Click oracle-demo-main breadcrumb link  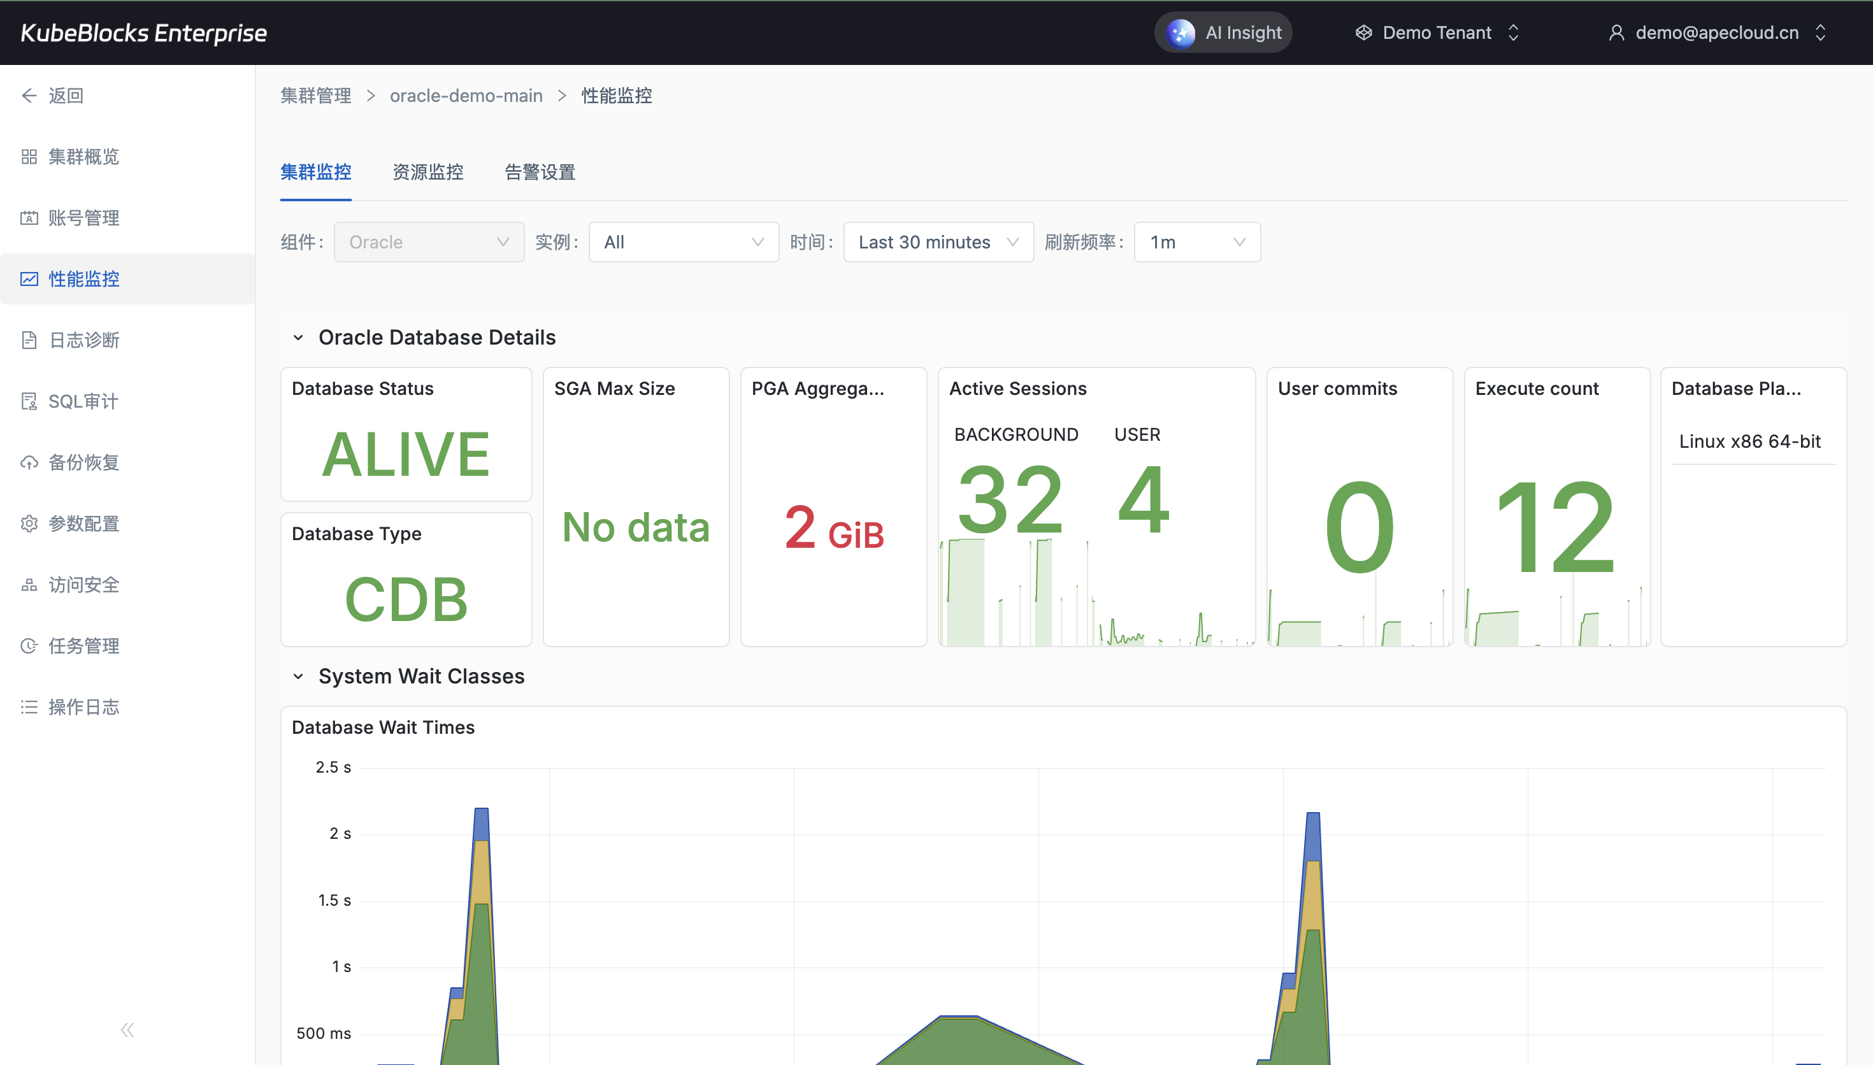466,96
